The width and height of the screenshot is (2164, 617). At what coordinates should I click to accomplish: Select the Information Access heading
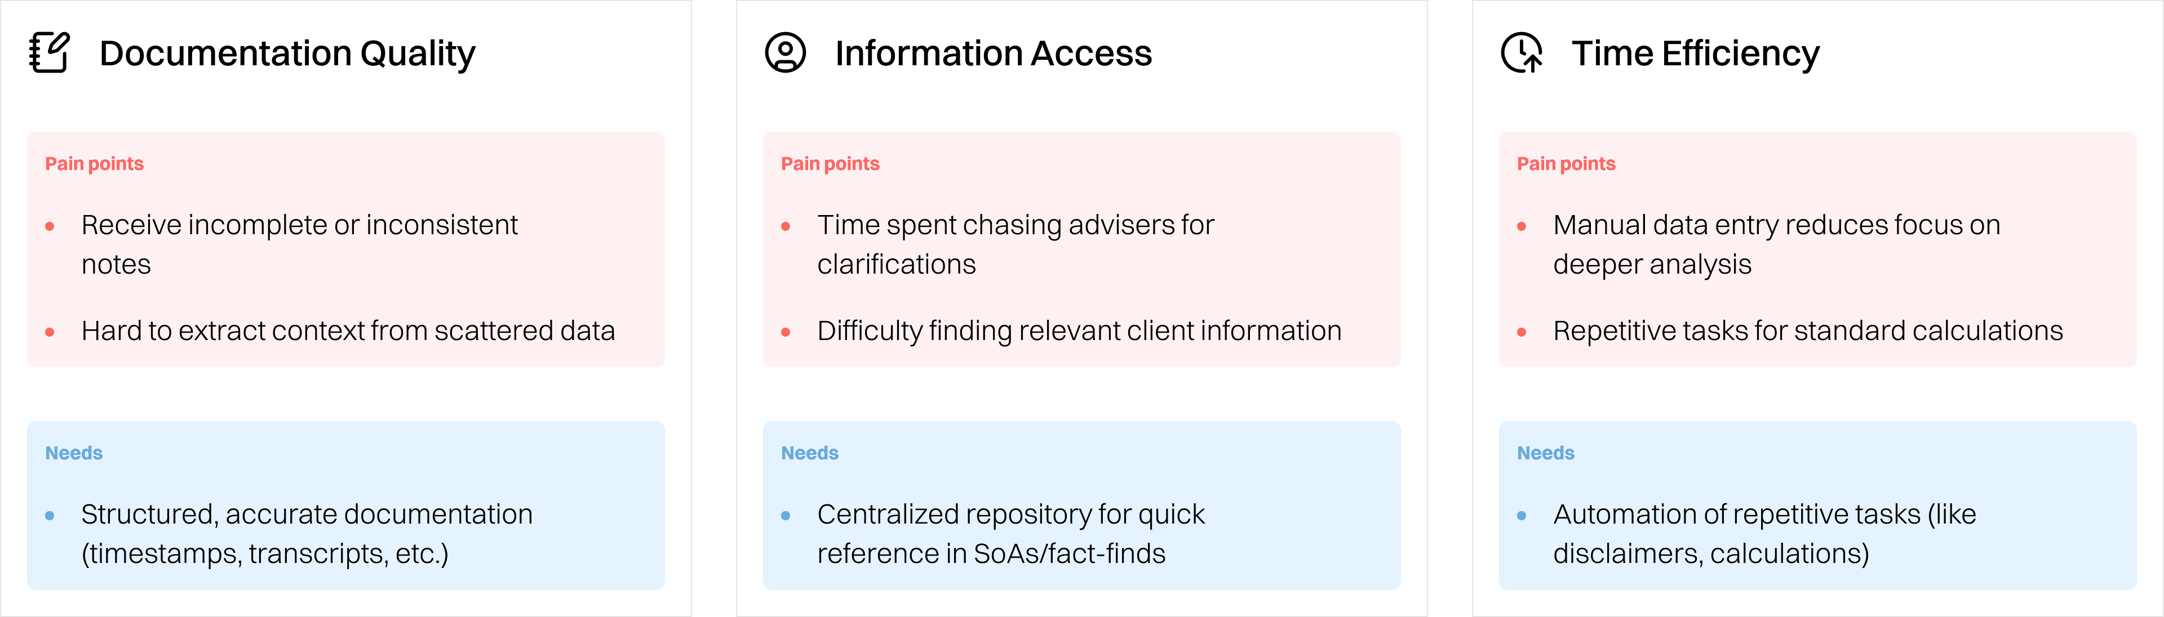click(x=993, y=53)
